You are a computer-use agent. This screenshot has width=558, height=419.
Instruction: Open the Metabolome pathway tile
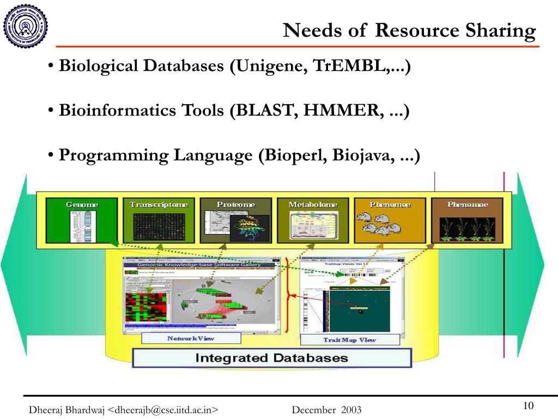[313, 220]
